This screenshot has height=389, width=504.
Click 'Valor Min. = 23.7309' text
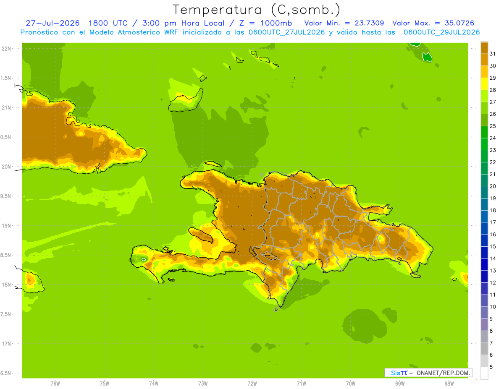(x=344, y=23)
